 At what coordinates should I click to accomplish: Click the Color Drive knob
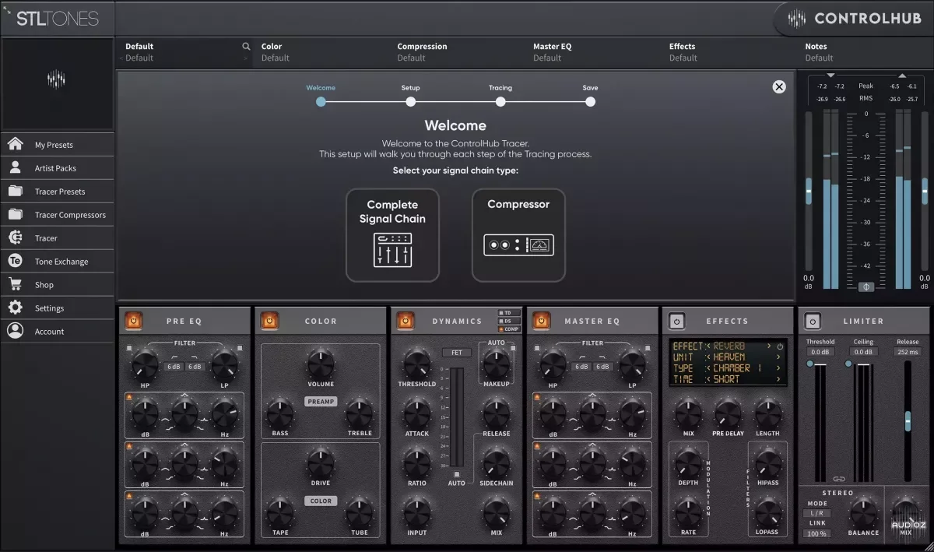coord(321,464)
